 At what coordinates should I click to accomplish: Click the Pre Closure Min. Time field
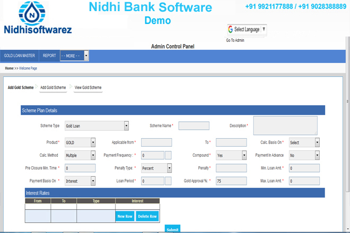point(80,168)
